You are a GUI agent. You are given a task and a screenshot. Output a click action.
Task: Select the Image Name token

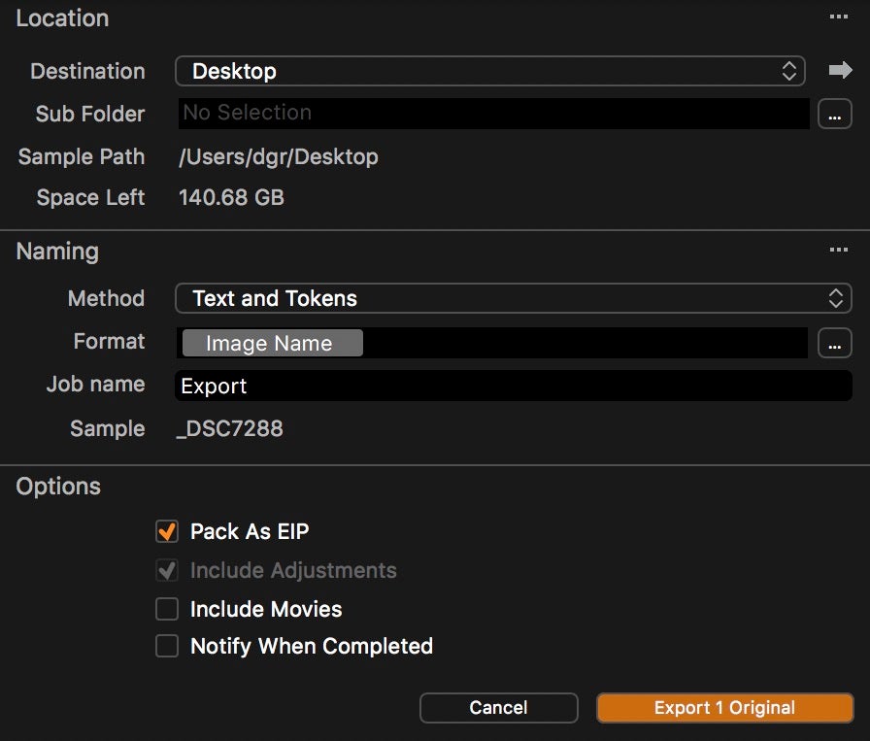click(x=273, y=343)
